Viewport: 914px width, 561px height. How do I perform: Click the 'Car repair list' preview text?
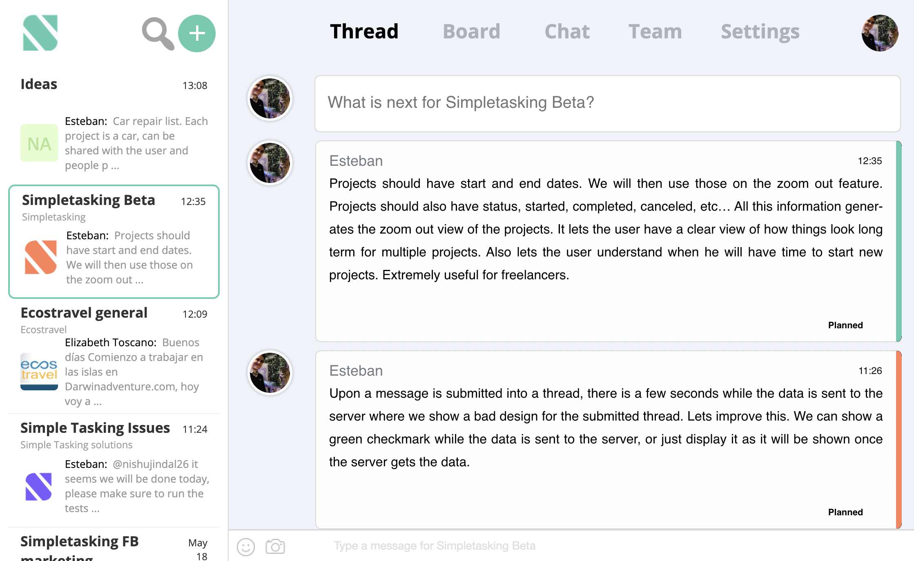136,143
